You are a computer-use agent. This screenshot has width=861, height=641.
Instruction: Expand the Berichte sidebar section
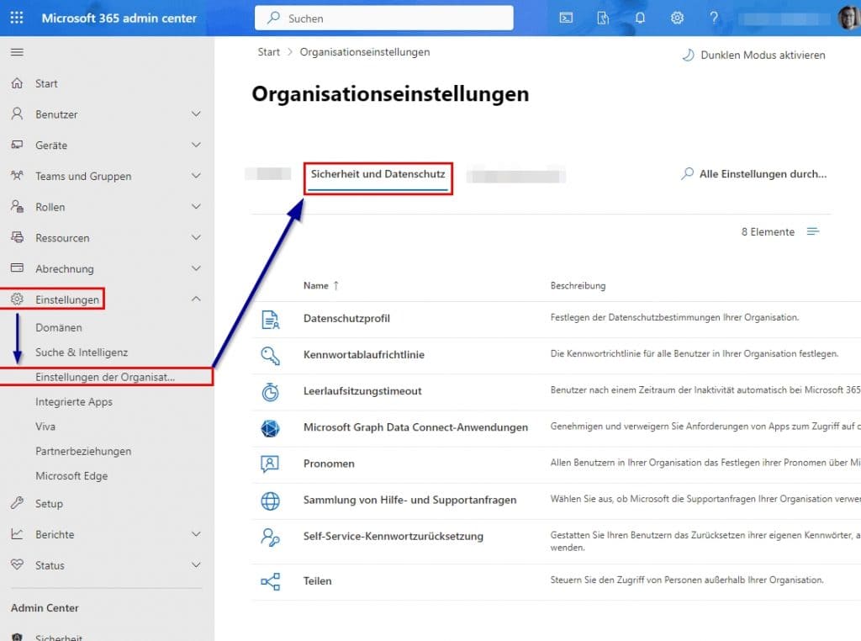196,534
